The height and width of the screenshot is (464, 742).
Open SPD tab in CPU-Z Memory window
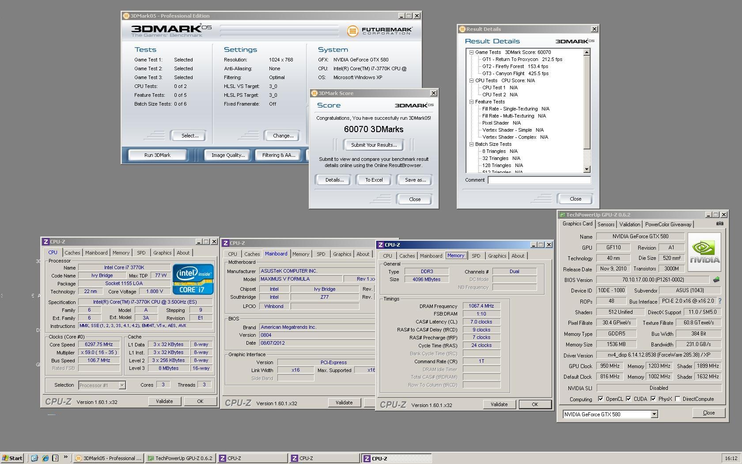coord(476,256)
